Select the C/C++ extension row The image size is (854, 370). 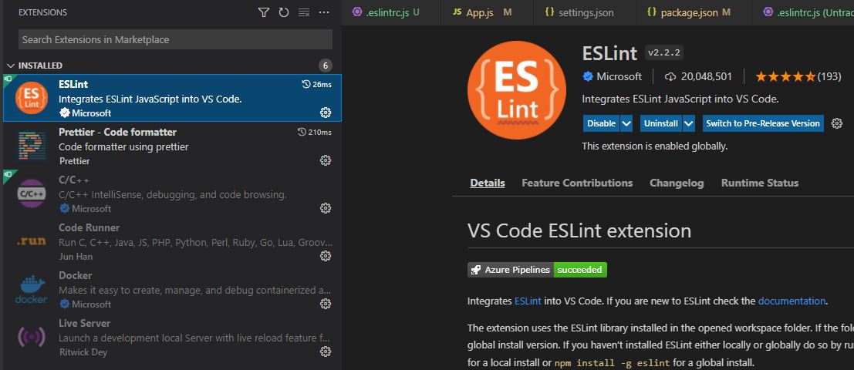173,193
